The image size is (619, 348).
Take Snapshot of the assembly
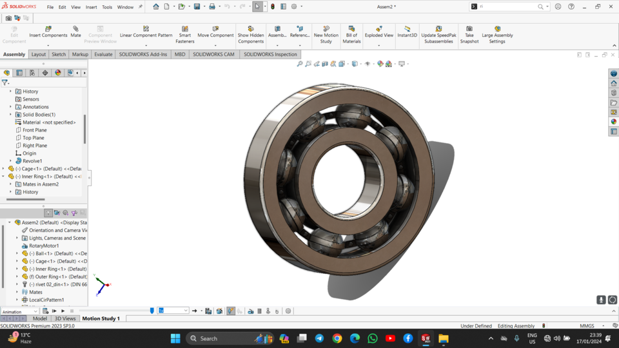(x=469, y=35)
